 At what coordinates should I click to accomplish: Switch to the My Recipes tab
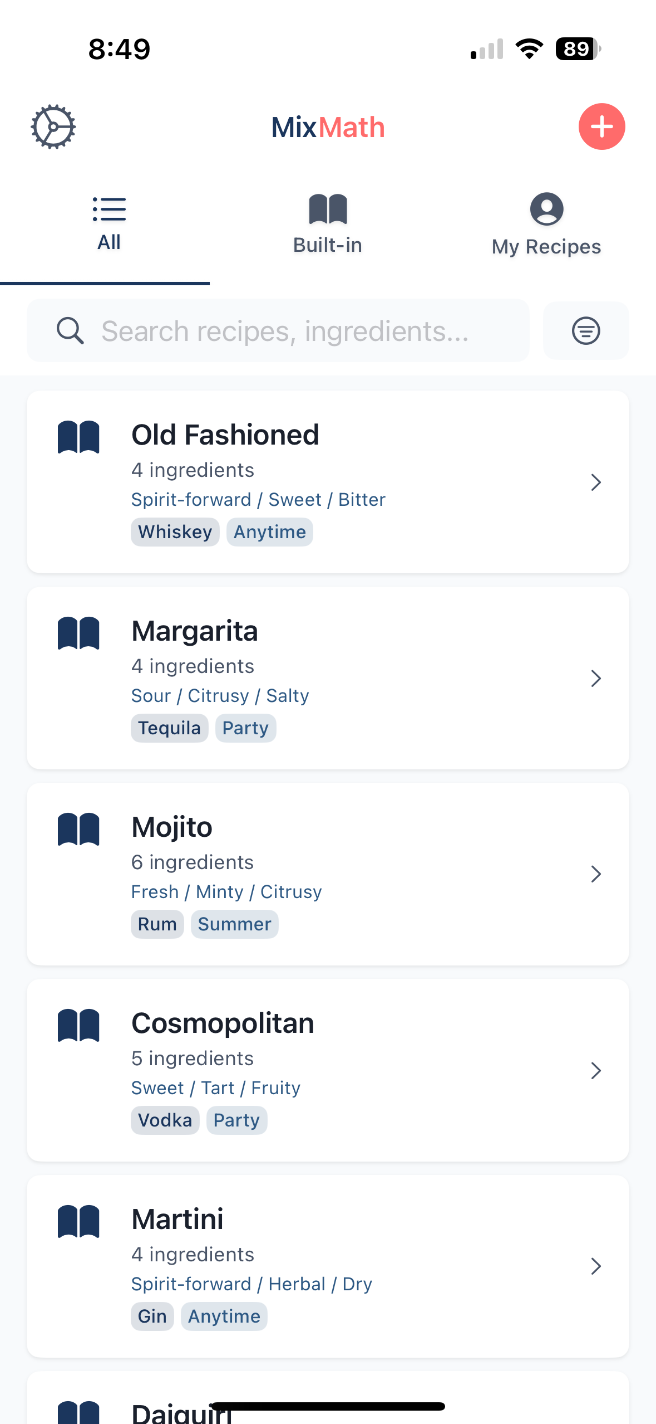546,224
